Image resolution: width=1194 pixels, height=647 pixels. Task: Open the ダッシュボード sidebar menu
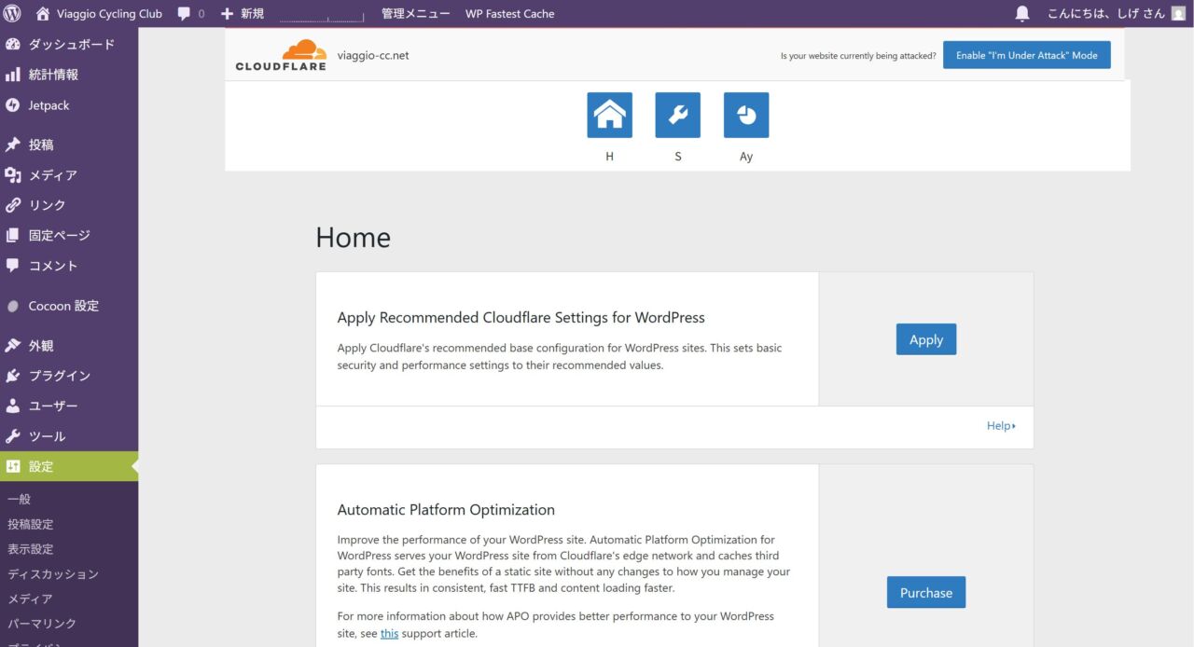point(71,45)
